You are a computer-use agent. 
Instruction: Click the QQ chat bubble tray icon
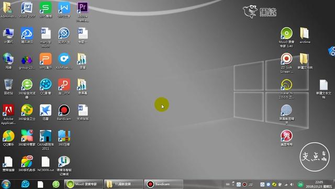coord(269,184)
